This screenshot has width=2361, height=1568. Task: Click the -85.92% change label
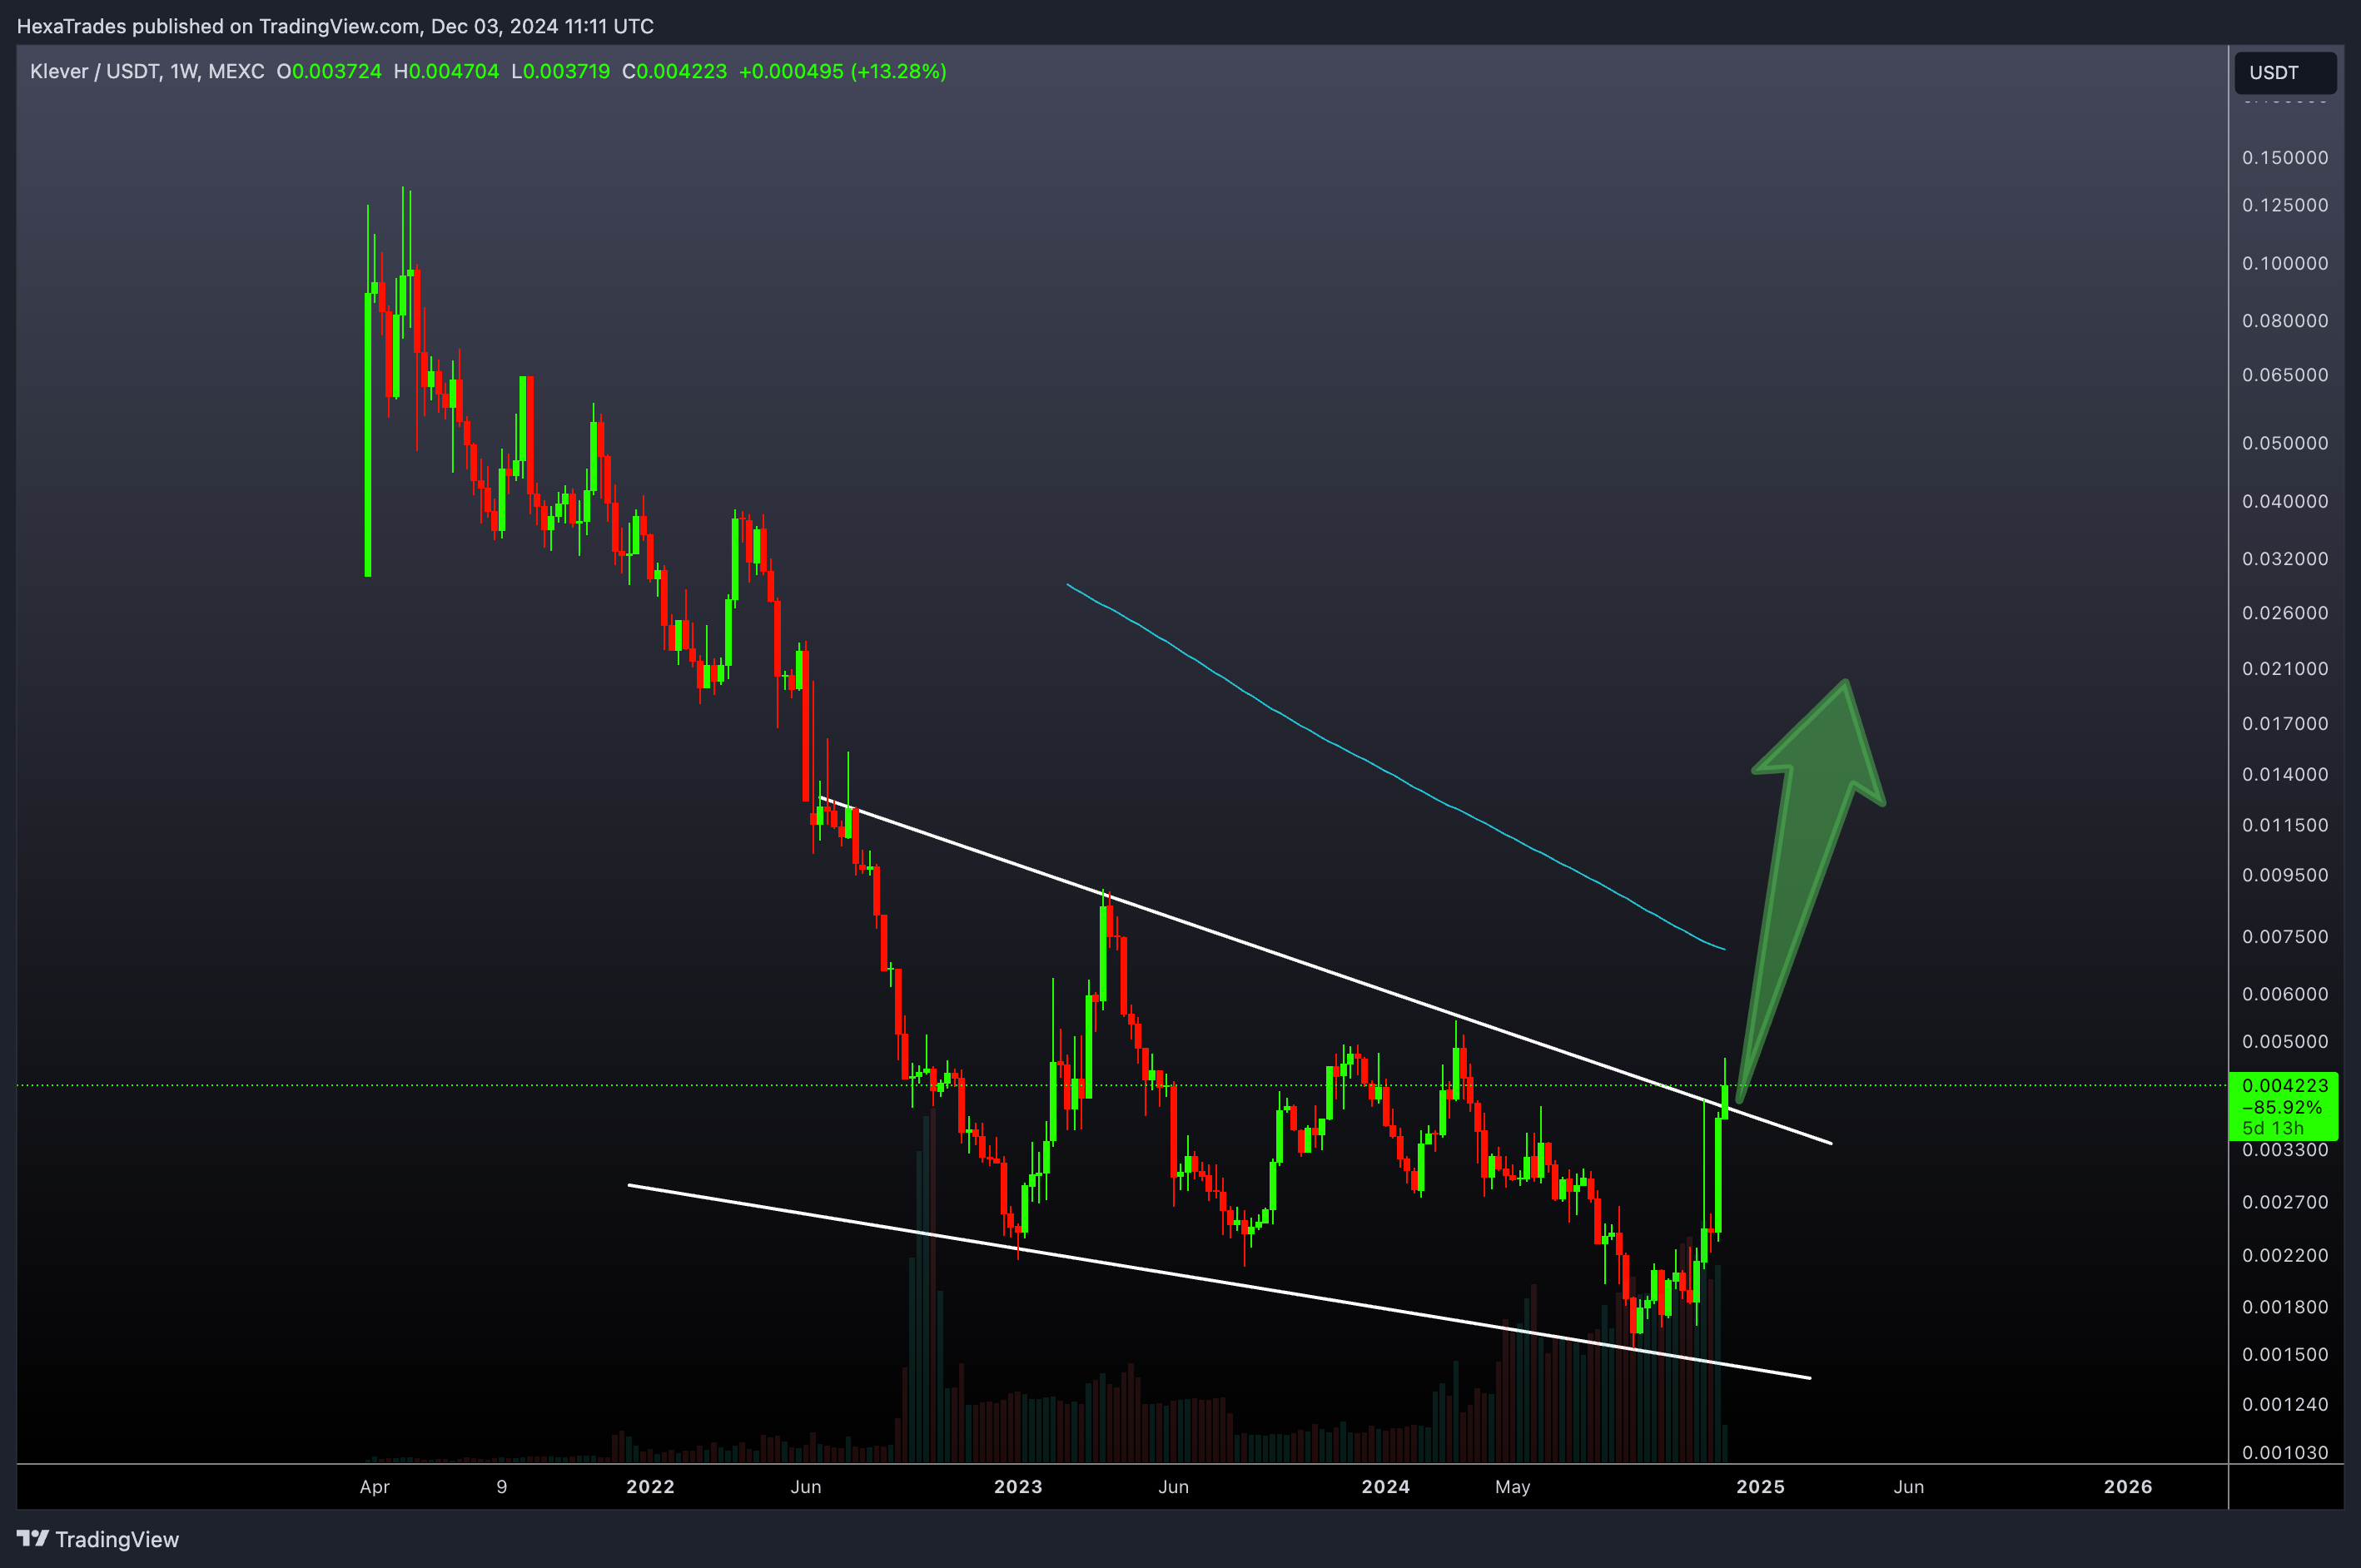click(x=2281, y=1108)
